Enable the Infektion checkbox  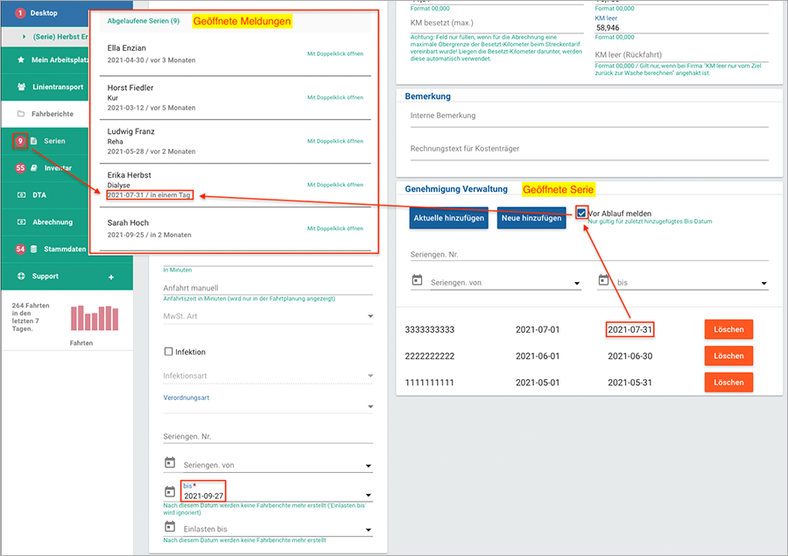click(169, 352)
